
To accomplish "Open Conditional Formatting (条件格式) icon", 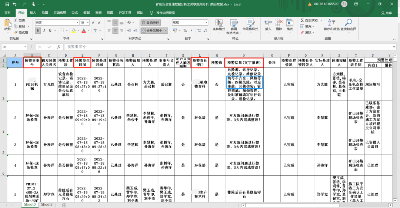I will pyautogui.click(x=219, y=23).
